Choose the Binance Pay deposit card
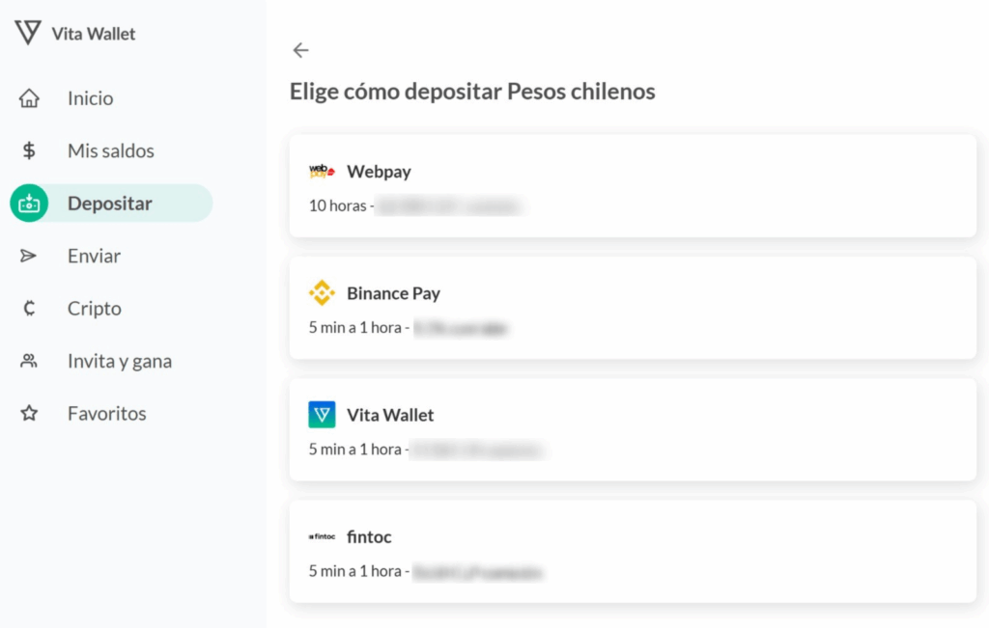The height and width of the screenshot is (628, 989). (x=633, y=308)
